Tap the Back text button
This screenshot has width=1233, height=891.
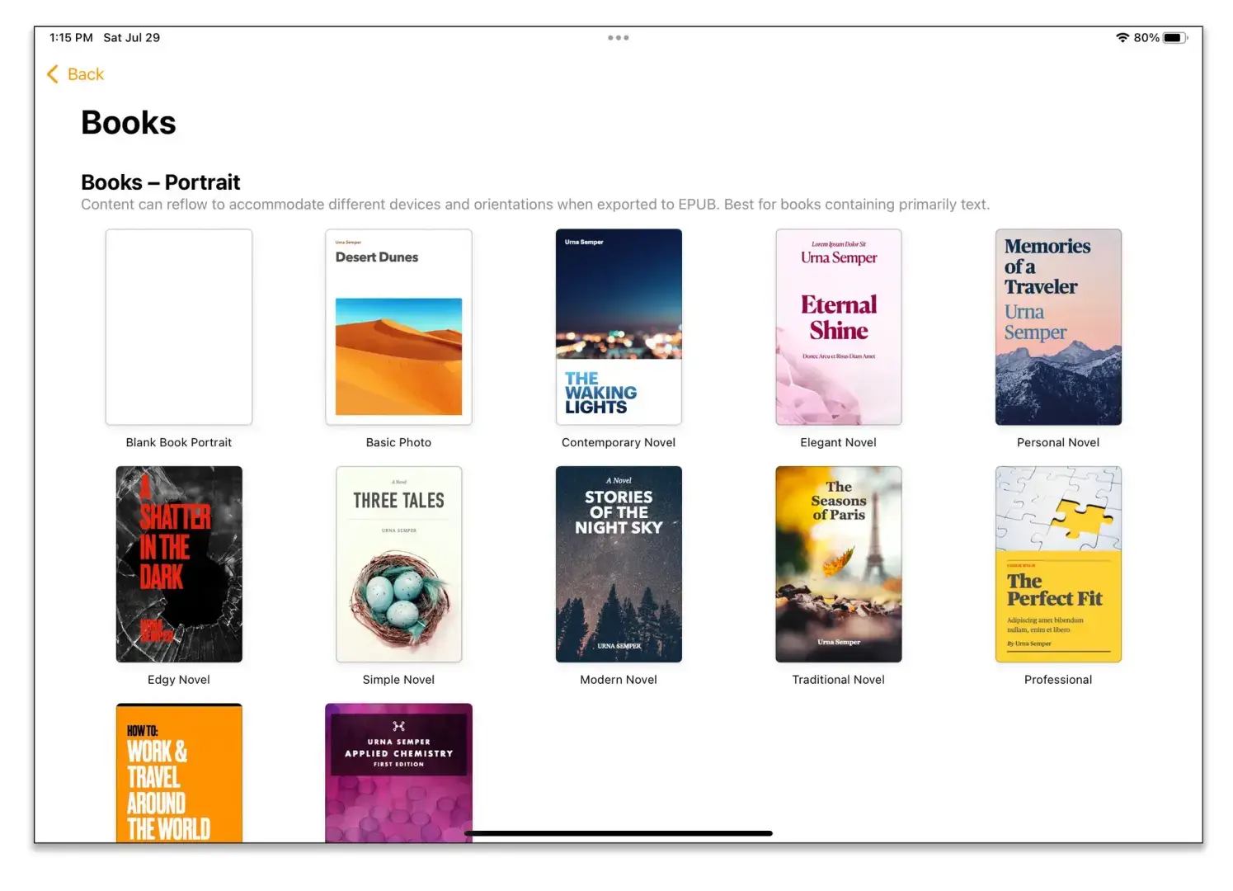point(86,74)
